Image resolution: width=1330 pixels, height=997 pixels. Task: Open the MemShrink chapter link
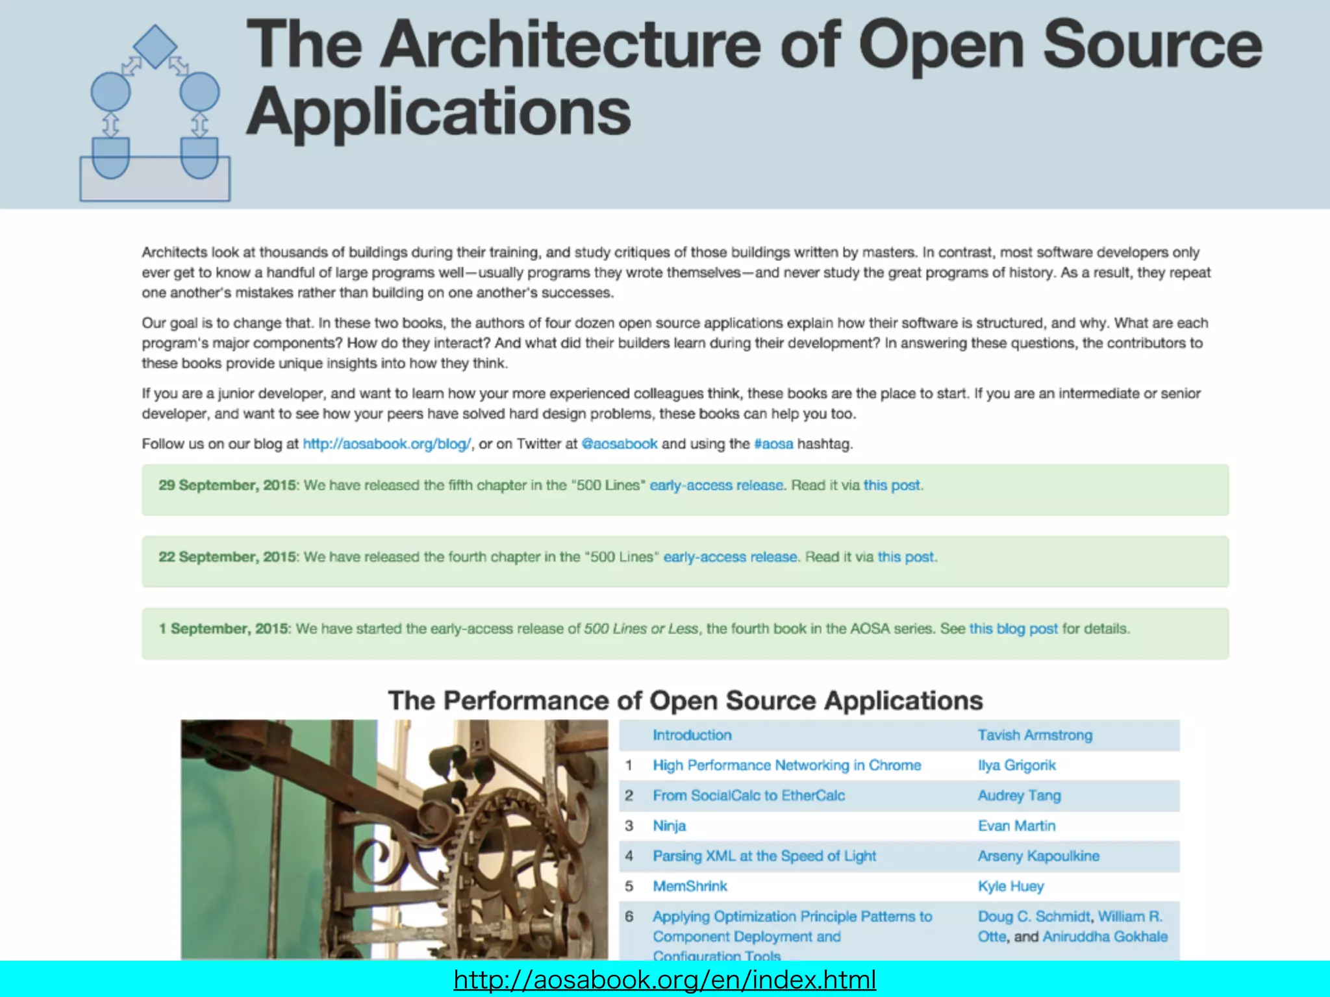(690, 886)
